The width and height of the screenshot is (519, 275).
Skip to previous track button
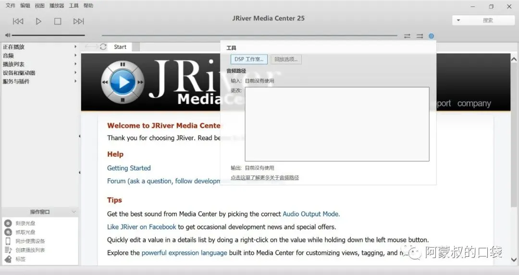18,22
